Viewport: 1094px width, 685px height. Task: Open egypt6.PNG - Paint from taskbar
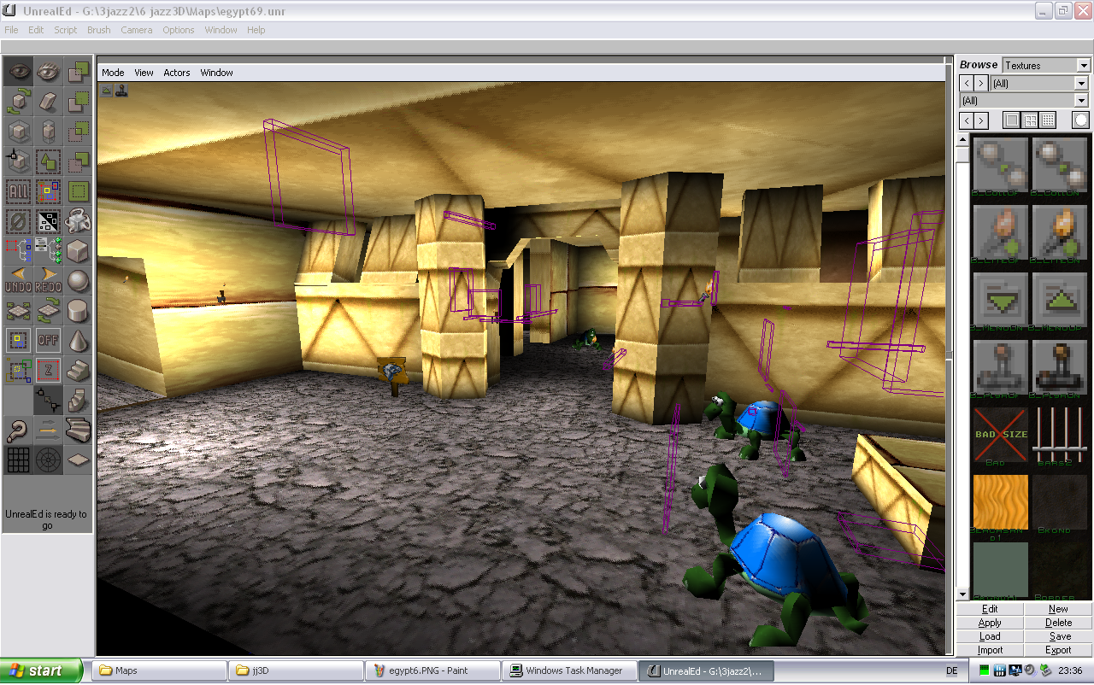coord(432,670)
